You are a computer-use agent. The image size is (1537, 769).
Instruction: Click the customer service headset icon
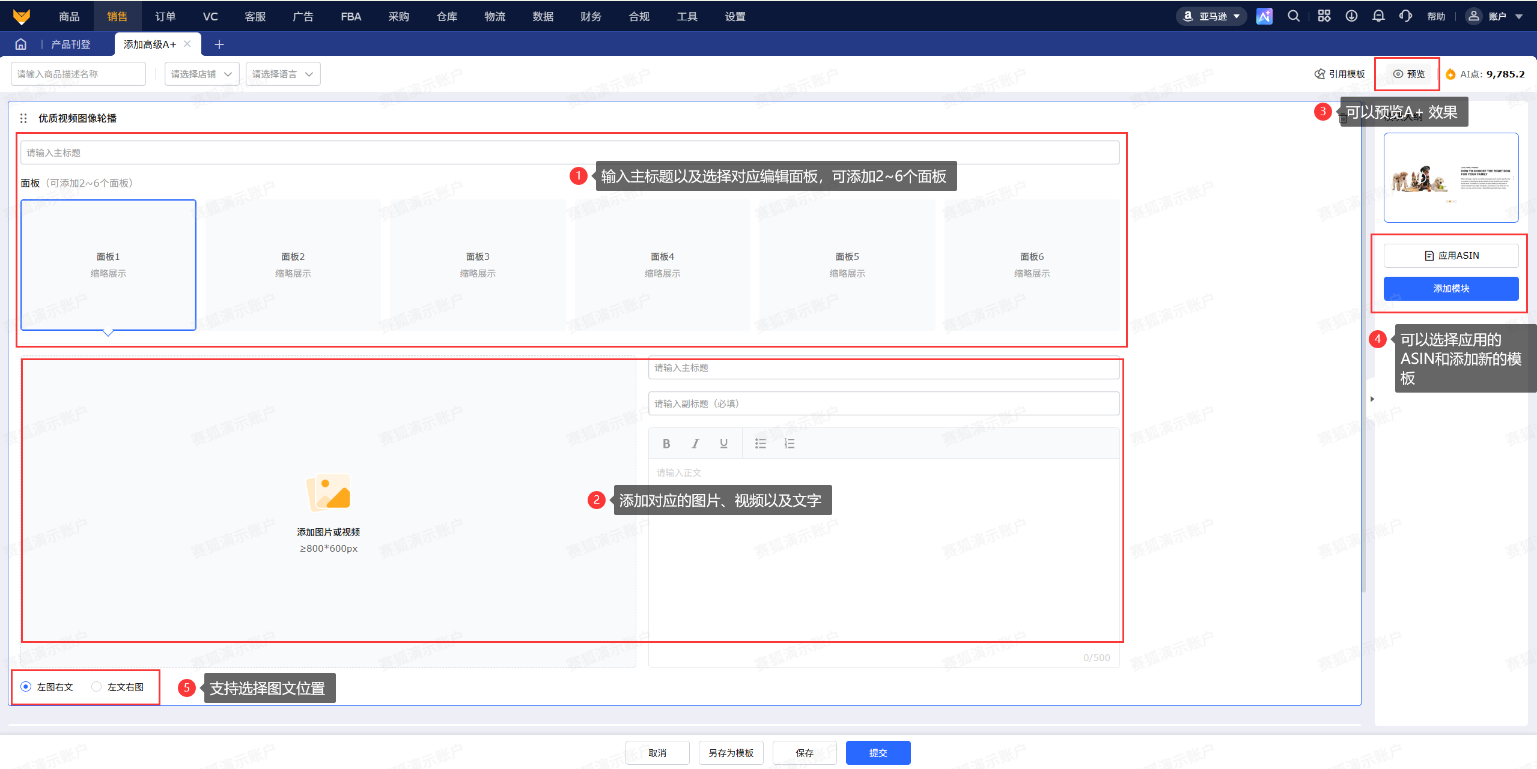pyautogui.click(x=1405, y=16)
